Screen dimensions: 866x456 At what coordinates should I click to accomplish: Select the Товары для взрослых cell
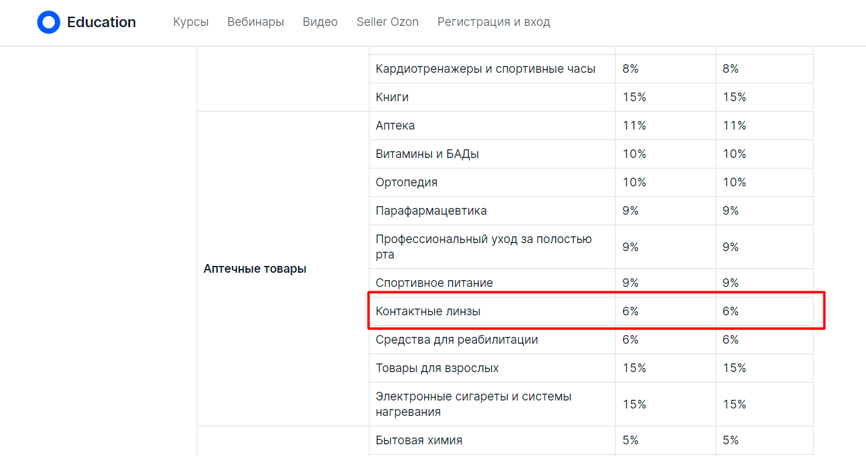[437, 368]
